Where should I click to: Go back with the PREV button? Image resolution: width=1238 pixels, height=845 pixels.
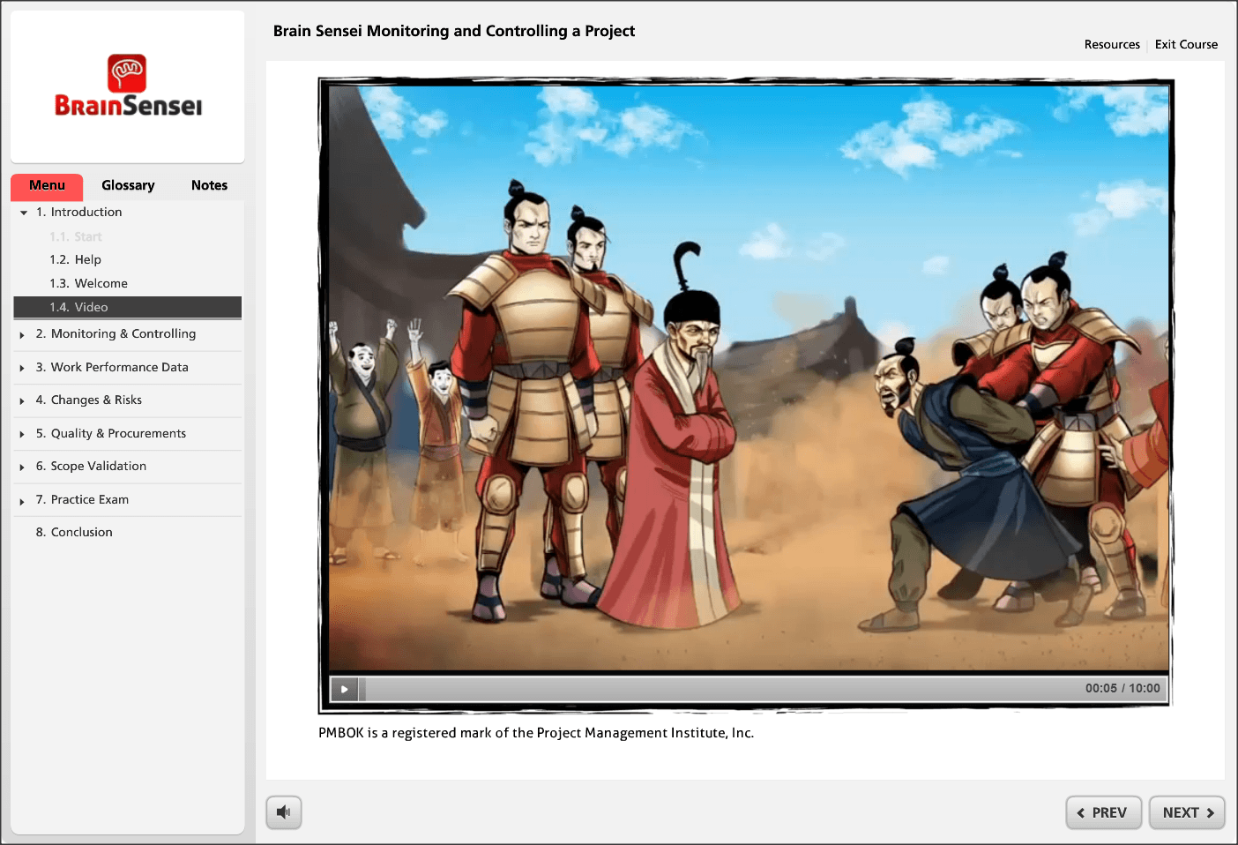(x=1103, y=812)
